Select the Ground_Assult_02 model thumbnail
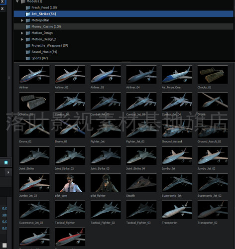Image resolution: width=235 pixels, height=249 pixels. (x=213, y=128)
